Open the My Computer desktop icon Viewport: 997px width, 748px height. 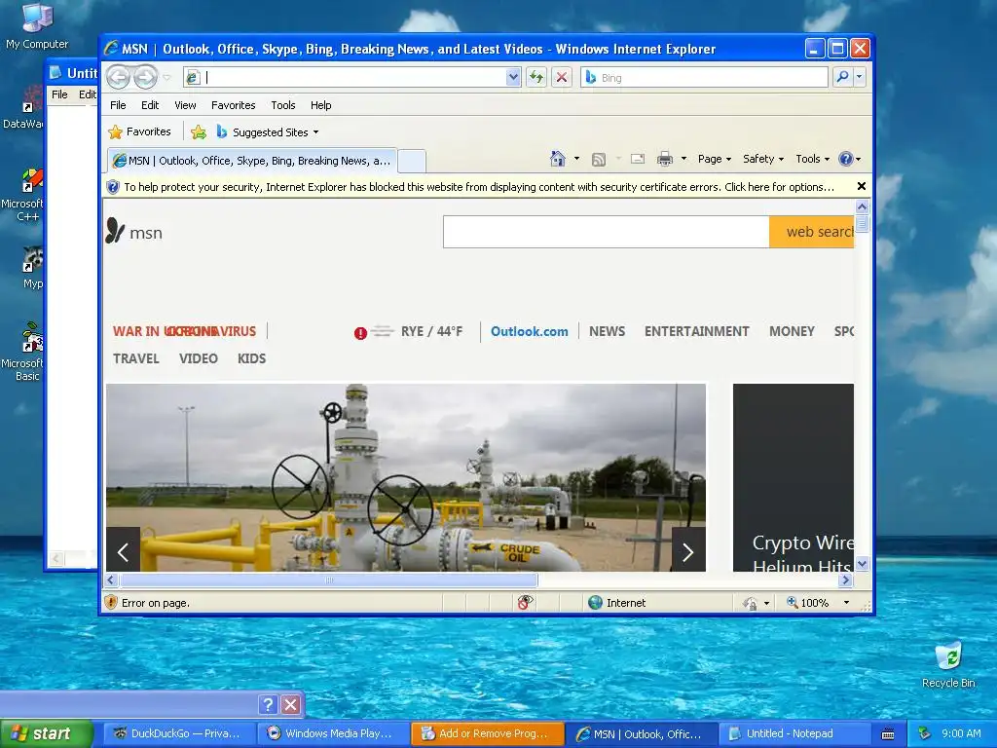point(37,26)
